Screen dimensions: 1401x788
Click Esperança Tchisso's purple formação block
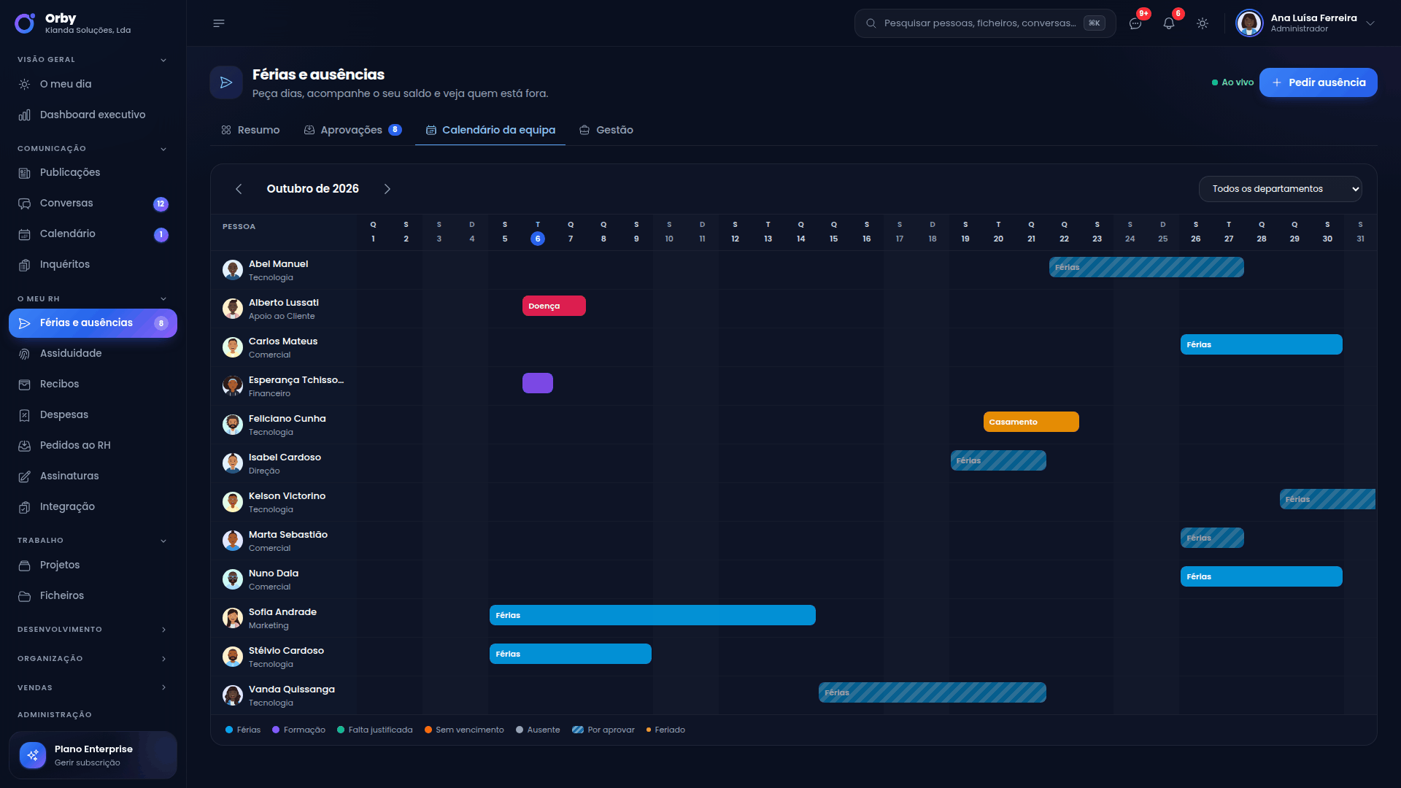click(x=538, y=383)
